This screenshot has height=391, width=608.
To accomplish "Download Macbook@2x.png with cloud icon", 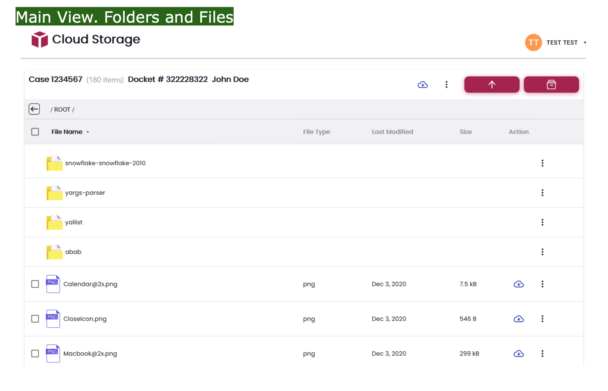I will click(x=519, y=354).
